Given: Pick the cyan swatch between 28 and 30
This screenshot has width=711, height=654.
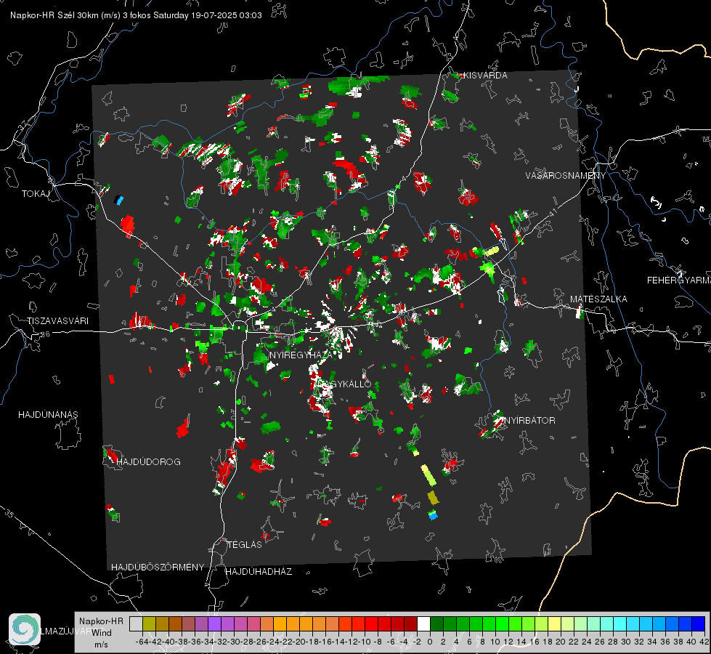Looking at the screenshot, I should (620, 623).
